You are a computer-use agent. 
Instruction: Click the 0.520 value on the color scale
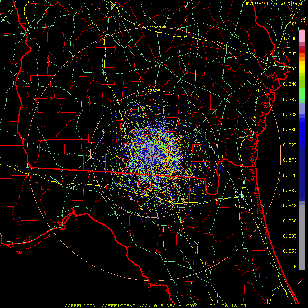click(290, 176)
